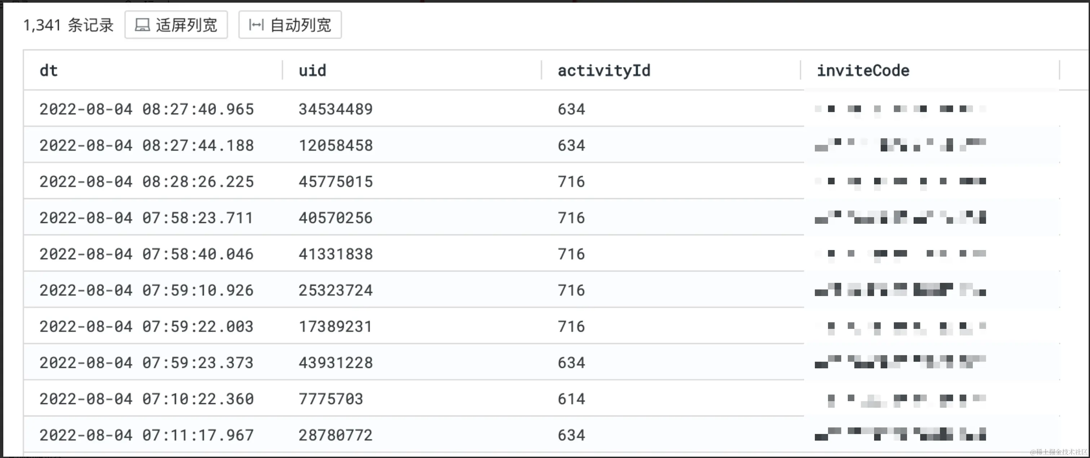Viewport: 1090px width, 458px height.
Task: Select timestamp cell 2022-08-04 08:27:44.188
Action: click(x=146, y=146)
